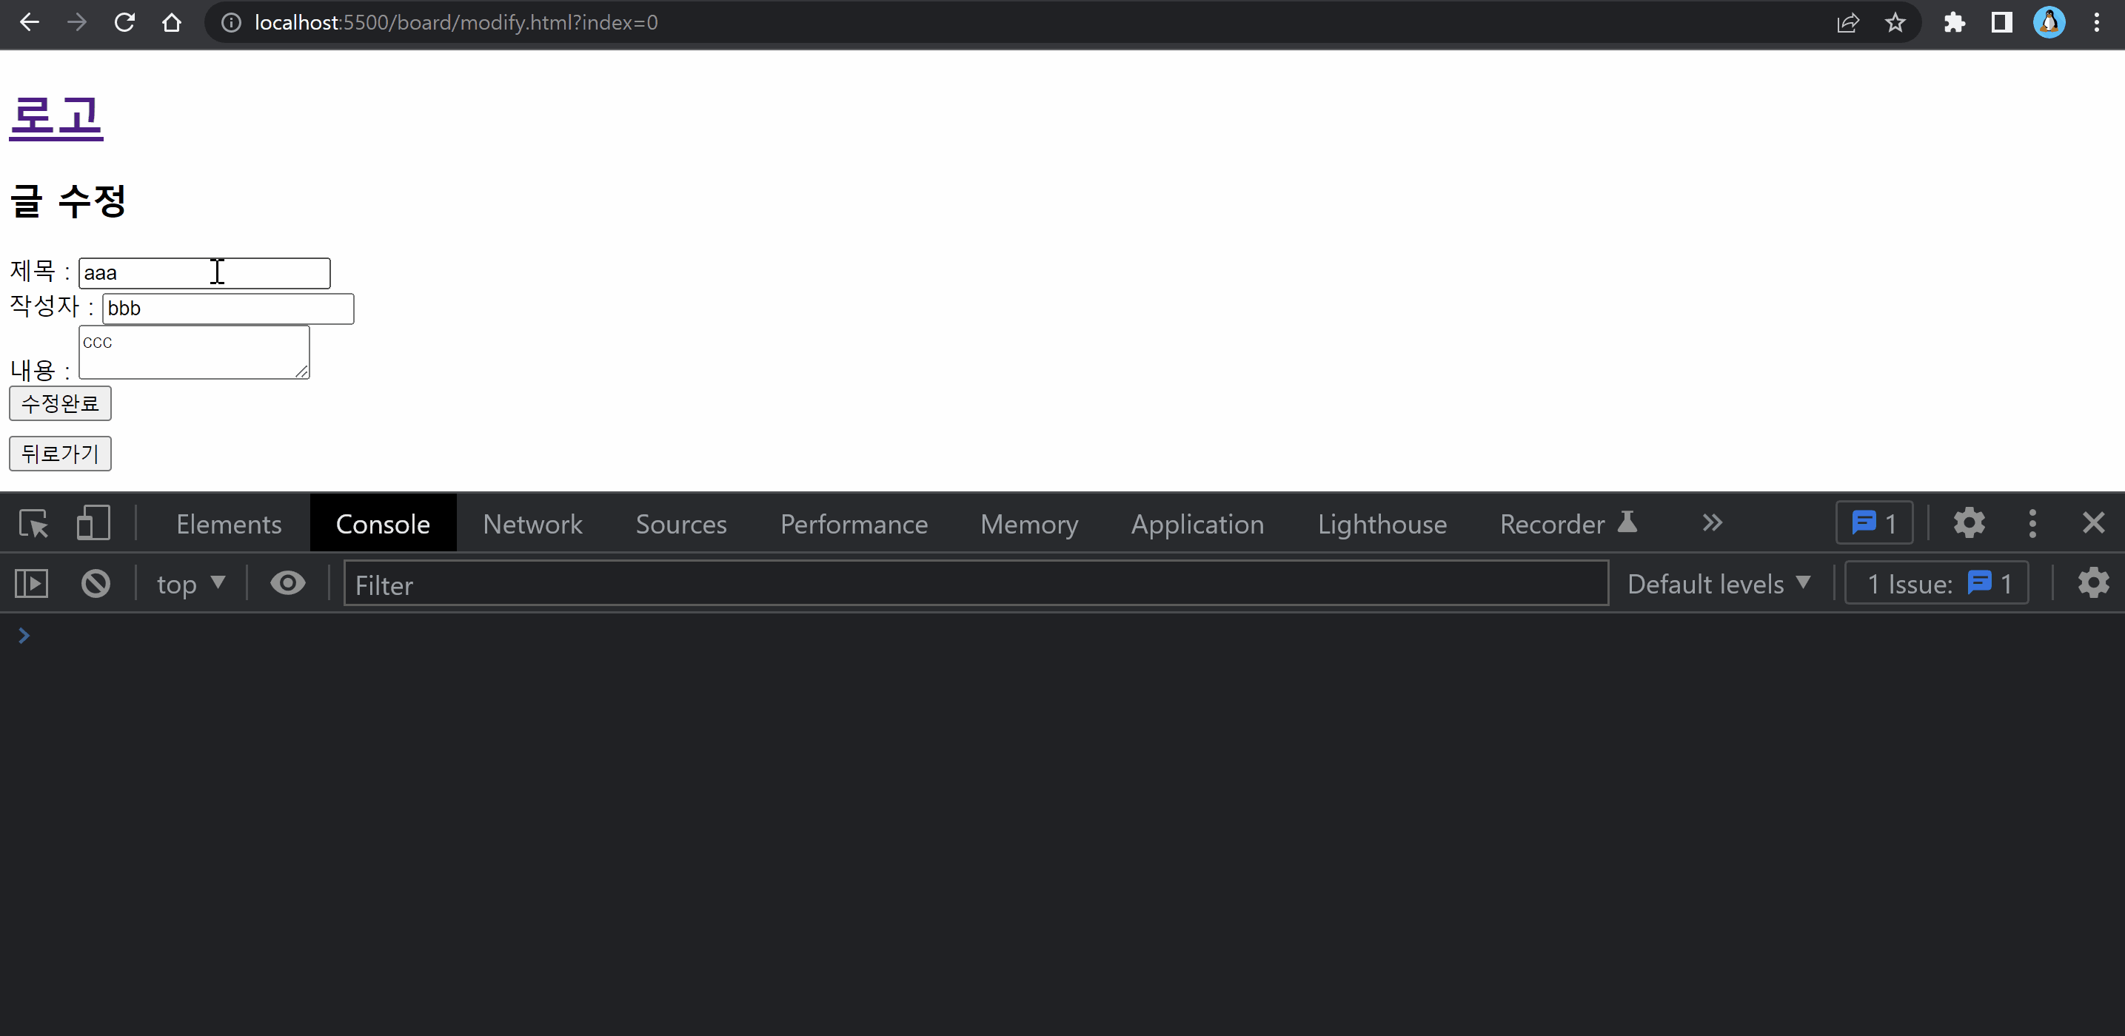Open the Chrome extensions puzzle icon
Image resolution: width=2125 pixels, height=1036 pixels.
click(x=1953, y=22)
